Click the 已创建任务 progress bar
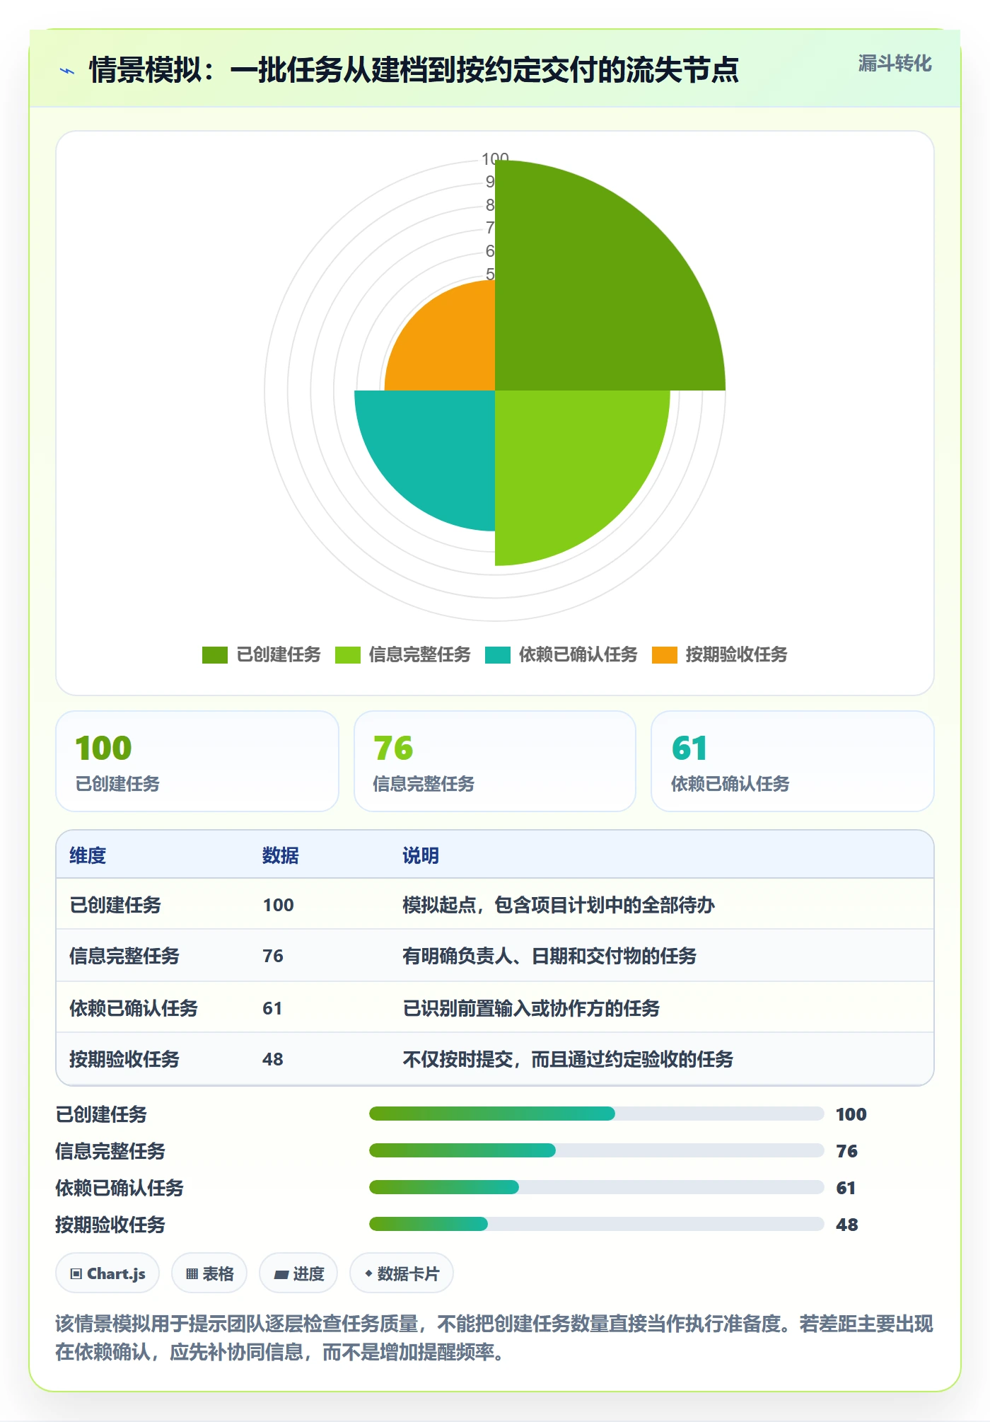Viewport: 990px width, 1422px height. 596,1114
